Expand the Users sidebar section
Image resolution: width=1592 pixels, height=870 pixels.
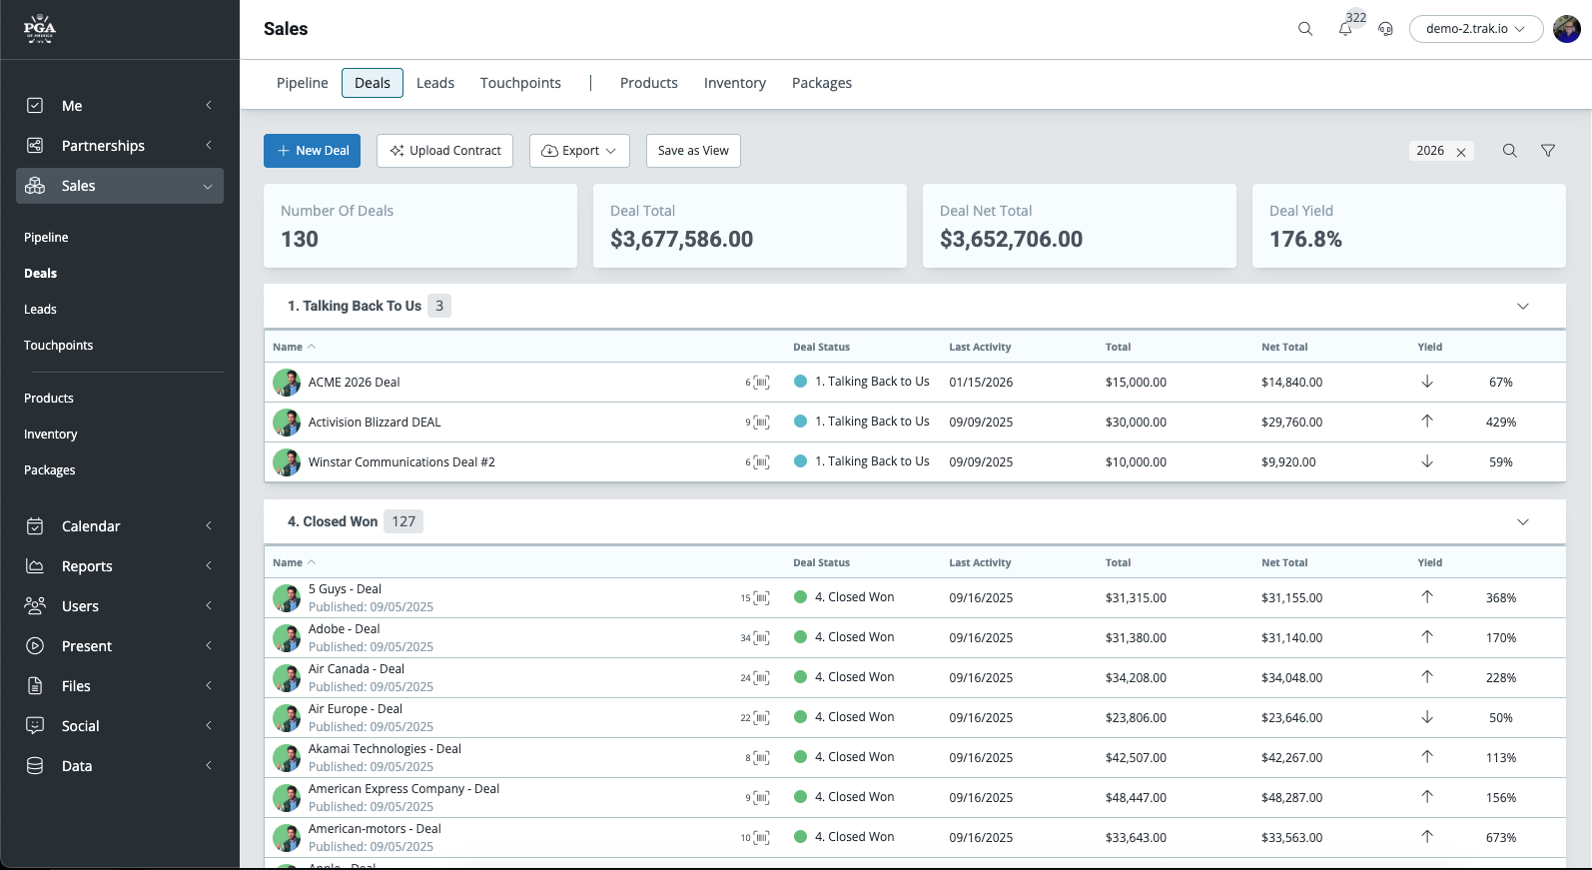209,606
